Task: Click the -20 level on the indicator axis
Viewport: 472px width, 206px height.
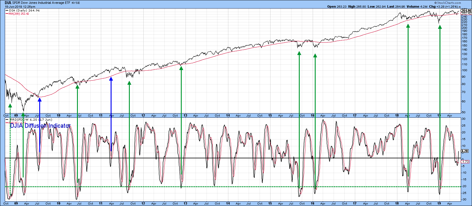Action: [464, 186]
